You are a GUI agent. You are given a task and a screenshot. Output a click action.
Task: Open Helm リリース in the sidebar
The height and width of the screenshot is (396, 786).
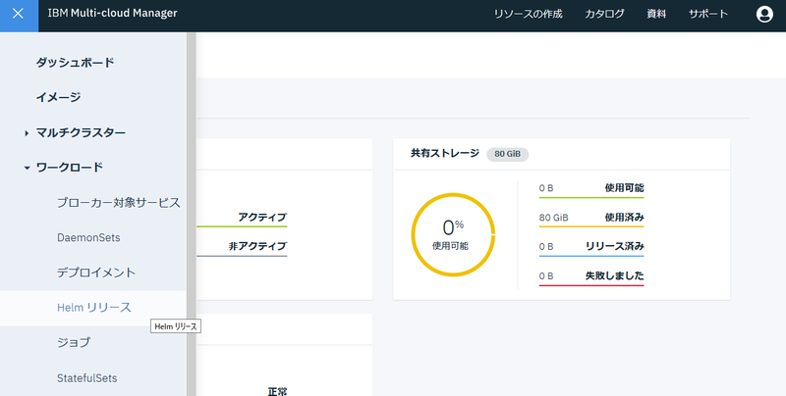94,308
